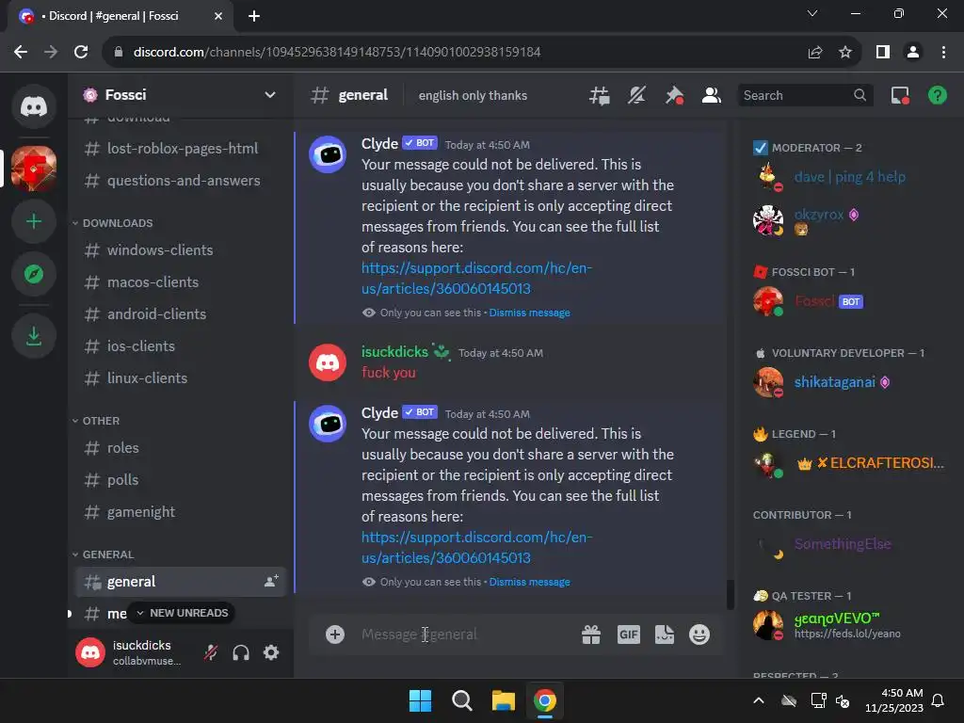
Task: Jump to NEW UNREADS indicator
Action: pos(182,613)
